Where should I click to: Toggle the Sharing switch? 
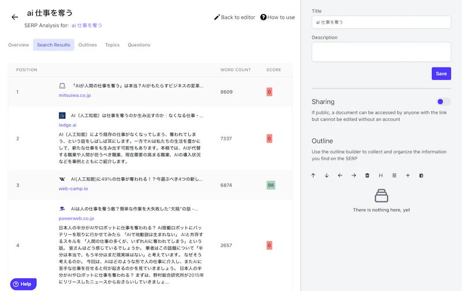click(444, 102)
